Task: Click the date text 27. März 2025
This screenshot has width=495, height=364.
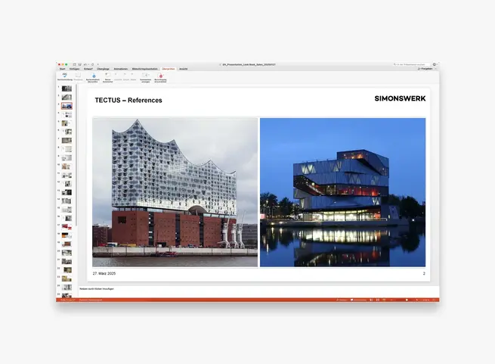Action: (104, 273)
